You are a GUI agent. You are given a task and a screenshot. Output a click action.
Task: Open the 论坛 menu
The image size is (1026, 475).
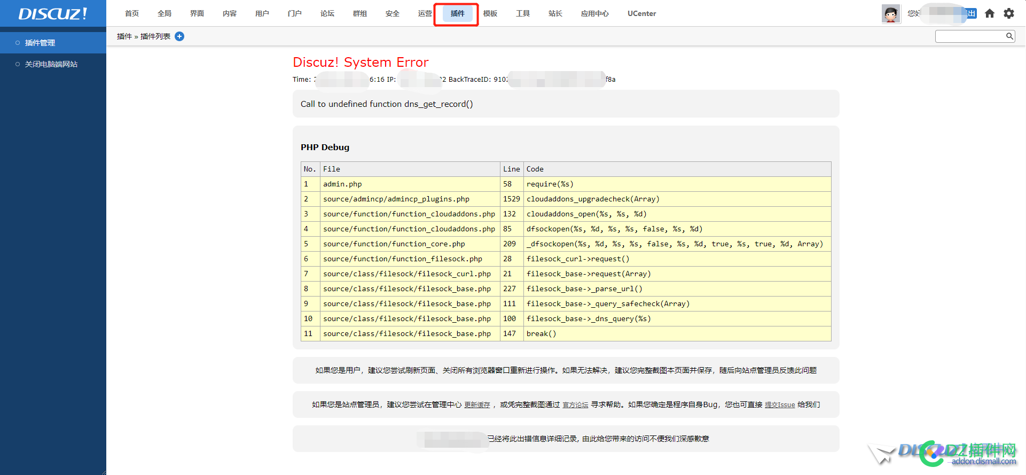pyautogui.click(x=327, y=13)
